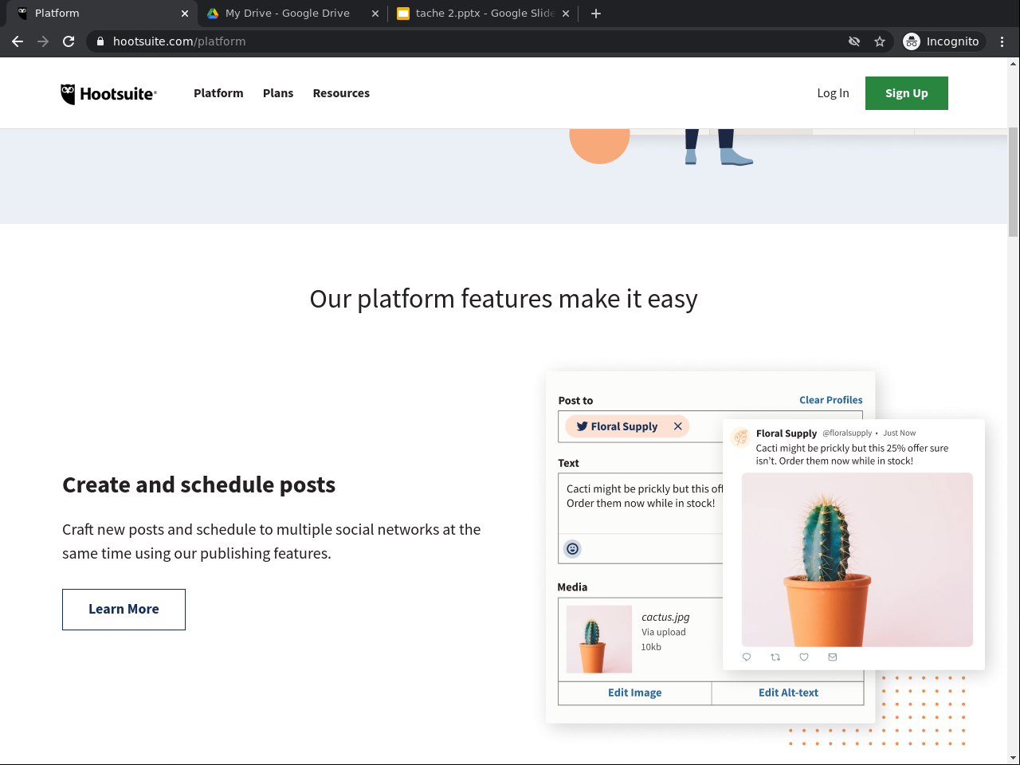This screenshot has width=1020, height=765.
Task: Click the green Sign Up button
Action: pyautogui.click(x=906, y=93)
